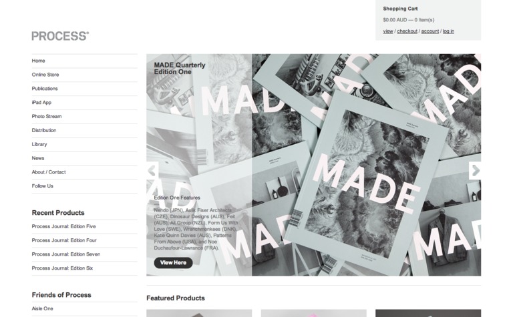
Task: Open the Home menu item
Action: 38,61
